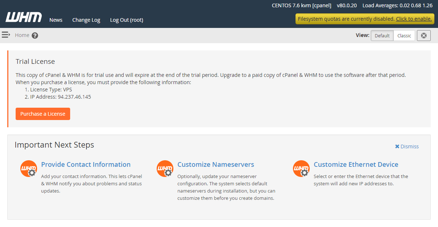
Task: Open the Customize Nameservers link
Action: pos(216,164)
